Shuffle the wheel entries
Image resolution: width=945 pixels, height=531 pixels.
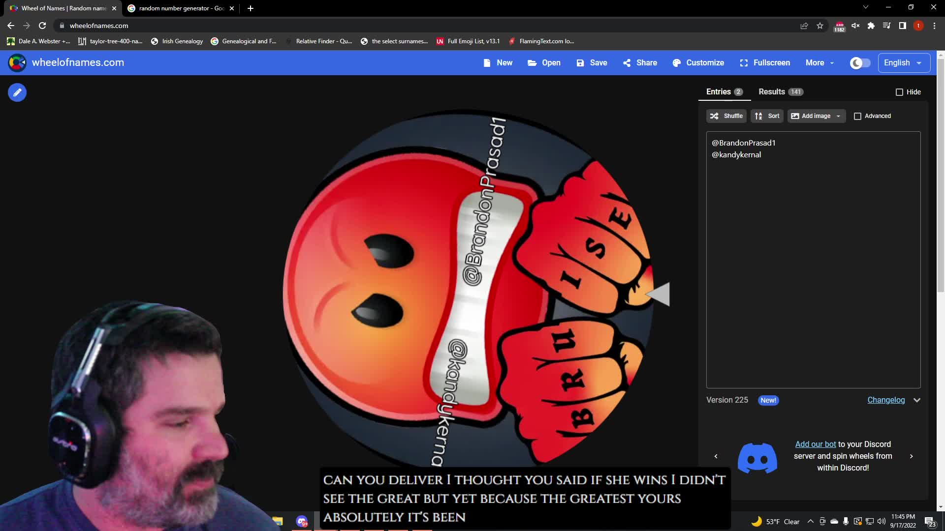point(726,116)
